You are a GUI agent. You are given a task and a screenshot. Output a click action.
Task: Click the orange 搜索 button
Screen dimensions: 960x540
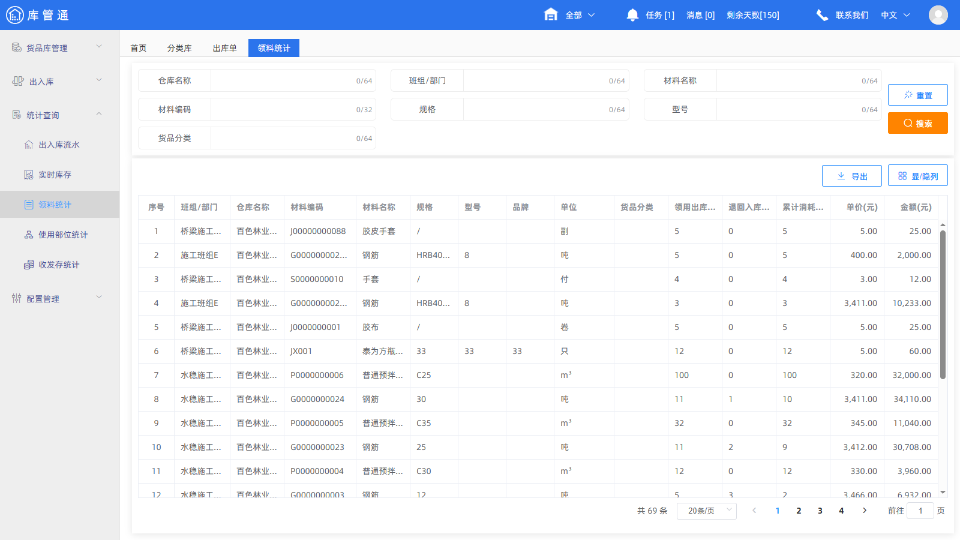coord(917,123)
